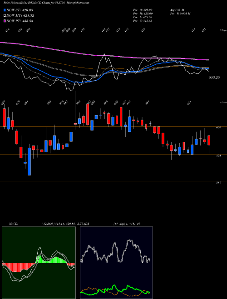Click the Pre C: 415.65 value
227x299 pixels.
click(x=143, y=21)
